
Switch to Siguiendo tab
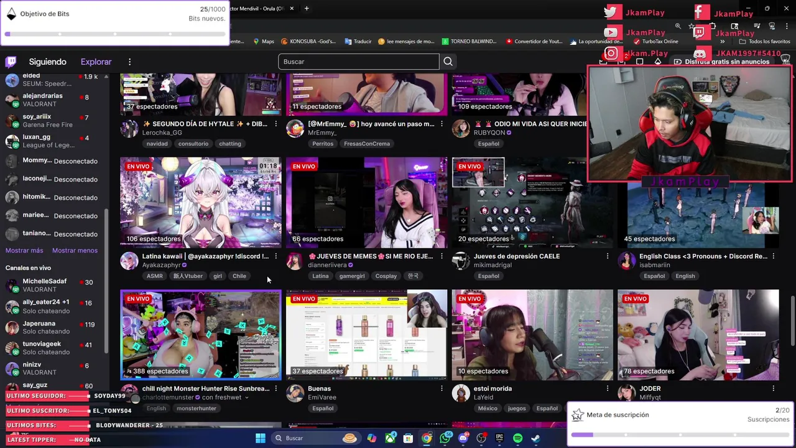(x=47, y=62)
